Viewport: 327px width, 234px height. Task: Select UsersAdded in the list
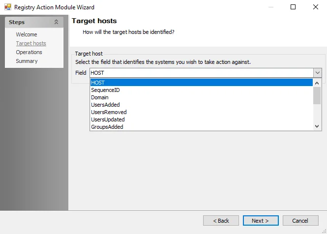[202, 105]
